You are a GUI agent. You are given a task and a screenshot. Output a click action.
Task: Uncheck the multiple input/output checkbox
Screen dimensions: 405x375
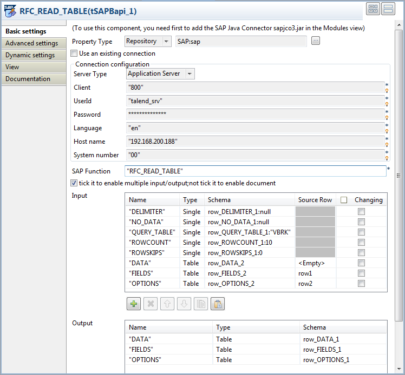[74, 183]
